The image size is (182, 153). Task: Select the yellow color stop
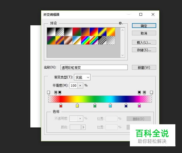click(77, 105)
